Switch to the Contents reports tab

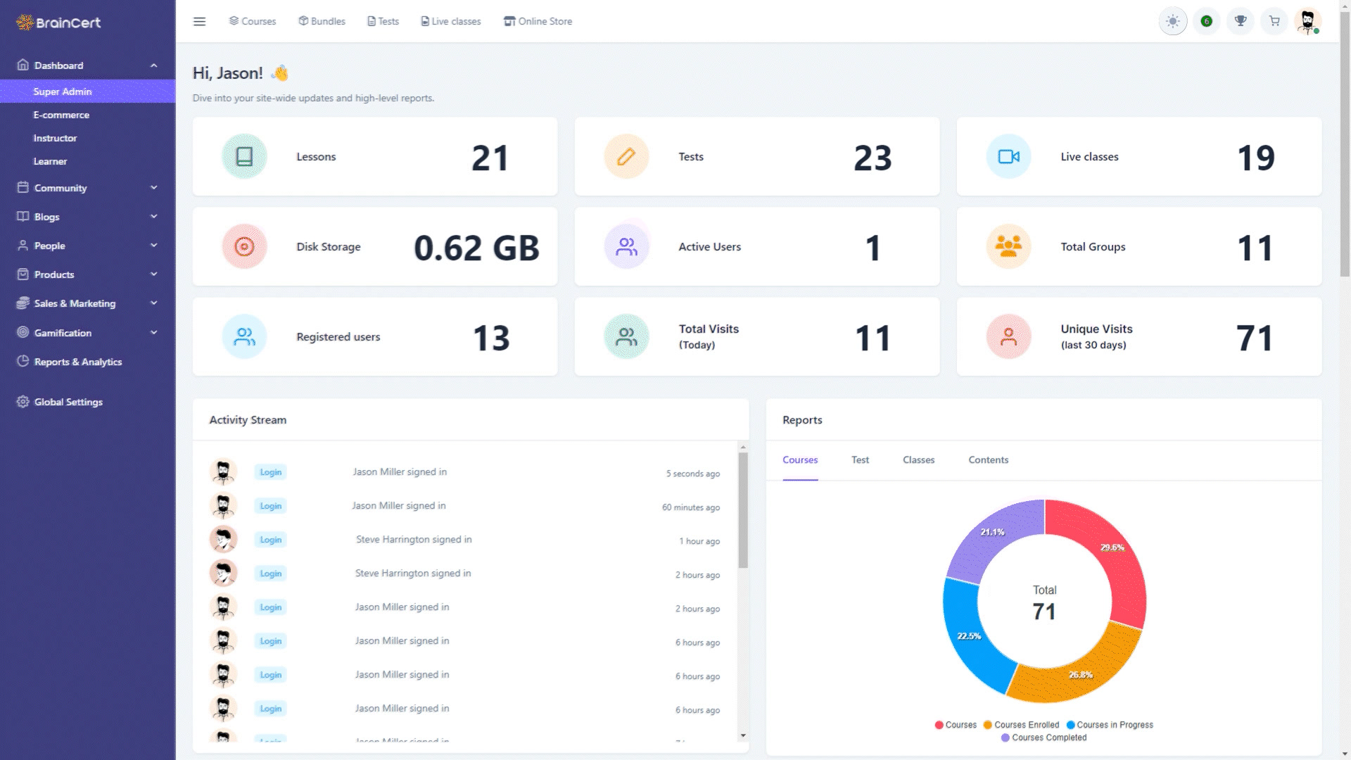(x=988, y=460)
